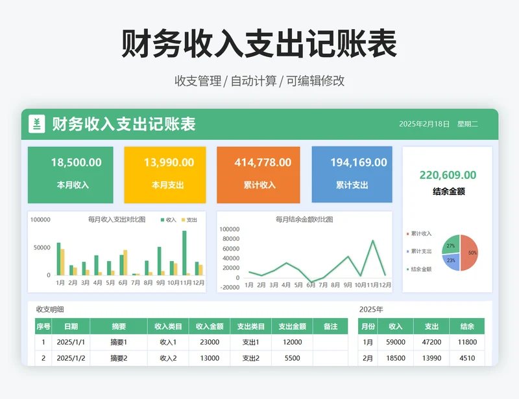Click the 2025/1/1 date cell
The width and height of the screenshot is (519, 399).
click(x=71, y=342)
